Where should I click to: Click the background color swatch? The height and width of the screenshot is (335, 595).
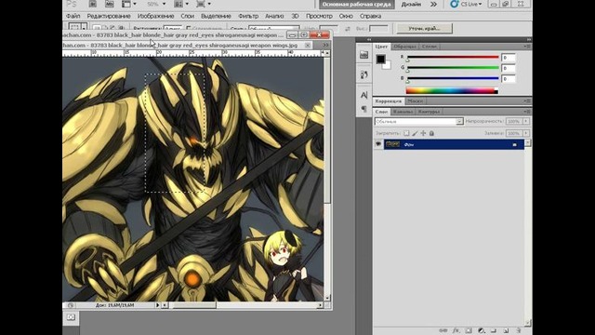click(x=387, y=66)
